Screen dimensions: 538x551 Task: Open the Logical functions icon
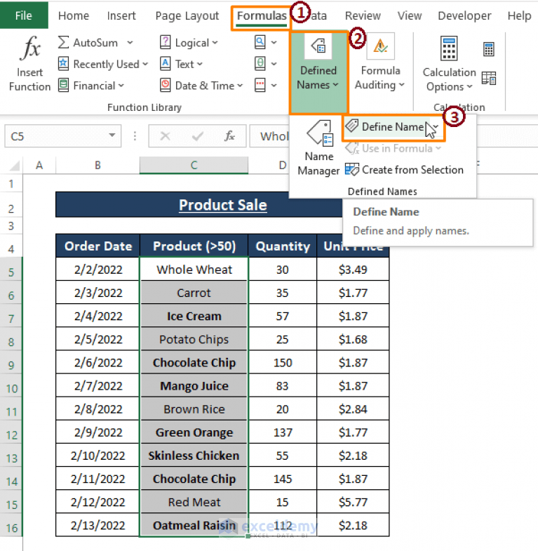pos(165,43)
